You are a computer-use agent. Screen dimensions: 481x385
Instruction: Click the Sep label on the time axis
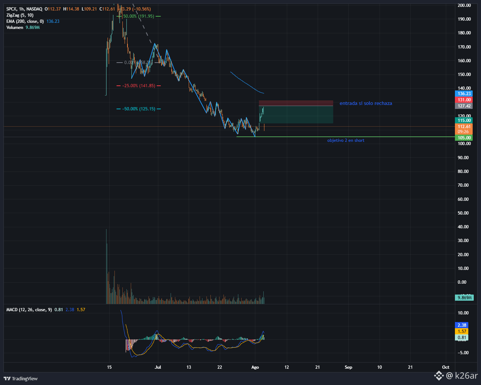(x=348, y=367)
